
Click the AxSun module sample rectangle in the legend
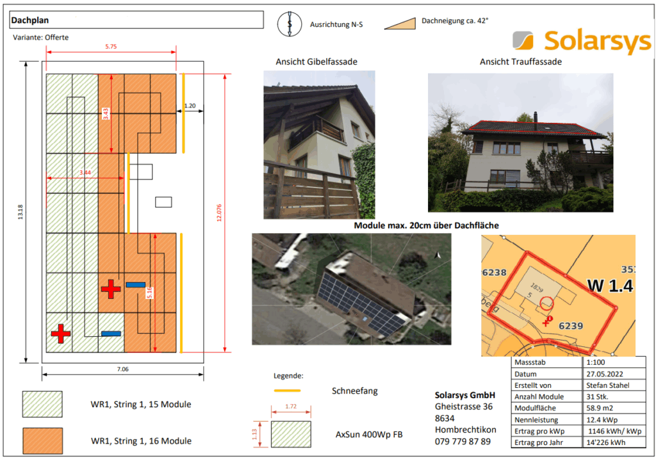[x=291, y=434]
